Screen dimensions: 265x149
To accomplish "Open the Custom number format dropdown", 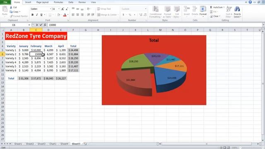I will coord(146,9).
